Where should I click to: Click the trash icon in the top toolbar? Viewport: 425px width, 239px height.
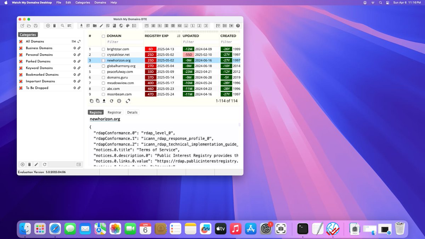click(54, 26)
